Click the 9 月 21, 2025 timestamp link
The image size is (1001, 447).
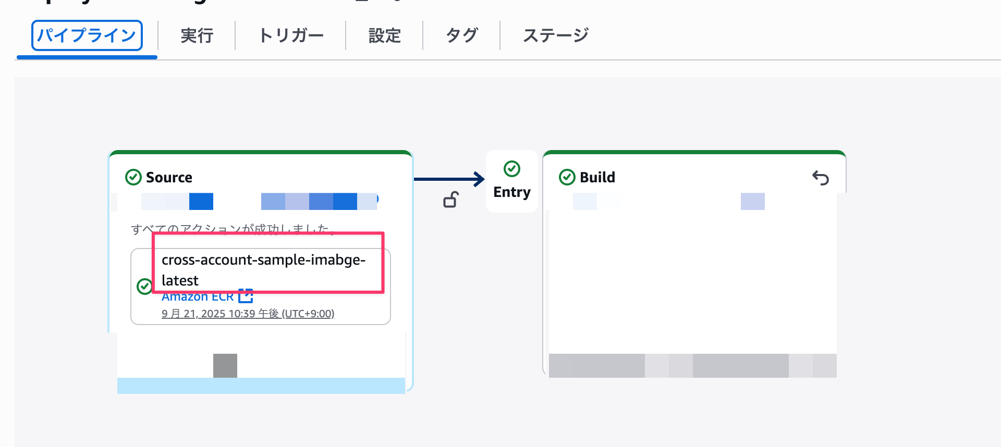248,314
